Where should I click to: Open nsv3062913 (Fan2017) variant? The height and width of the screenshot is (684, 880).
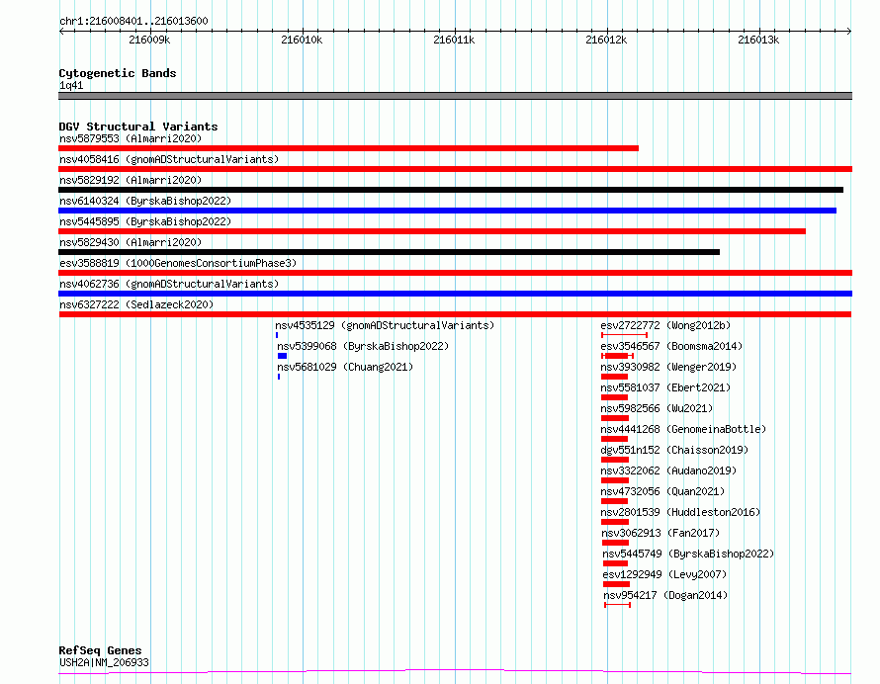(660, 533)
